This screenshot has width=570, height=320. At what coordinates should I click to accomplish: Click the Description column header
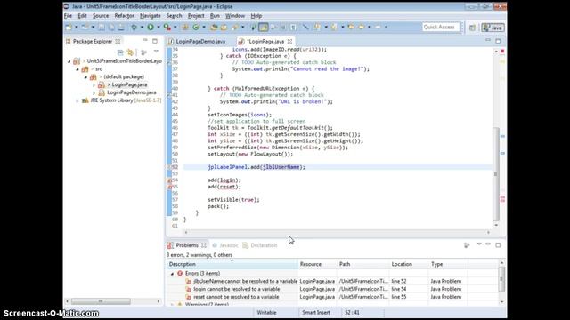[232, 264]
